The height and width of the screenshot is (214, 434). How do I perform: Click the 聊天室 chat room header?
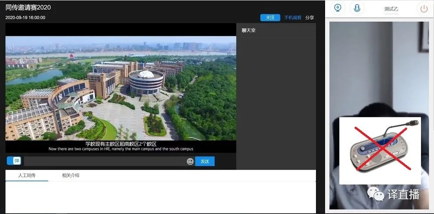[249, 30]
